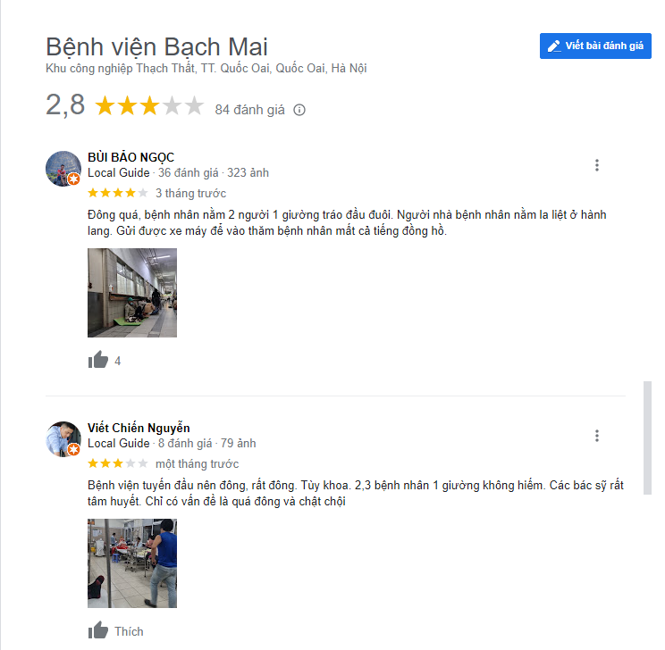Click the reviewer name Viết Chiến Nguyễn

pos(139,428)
